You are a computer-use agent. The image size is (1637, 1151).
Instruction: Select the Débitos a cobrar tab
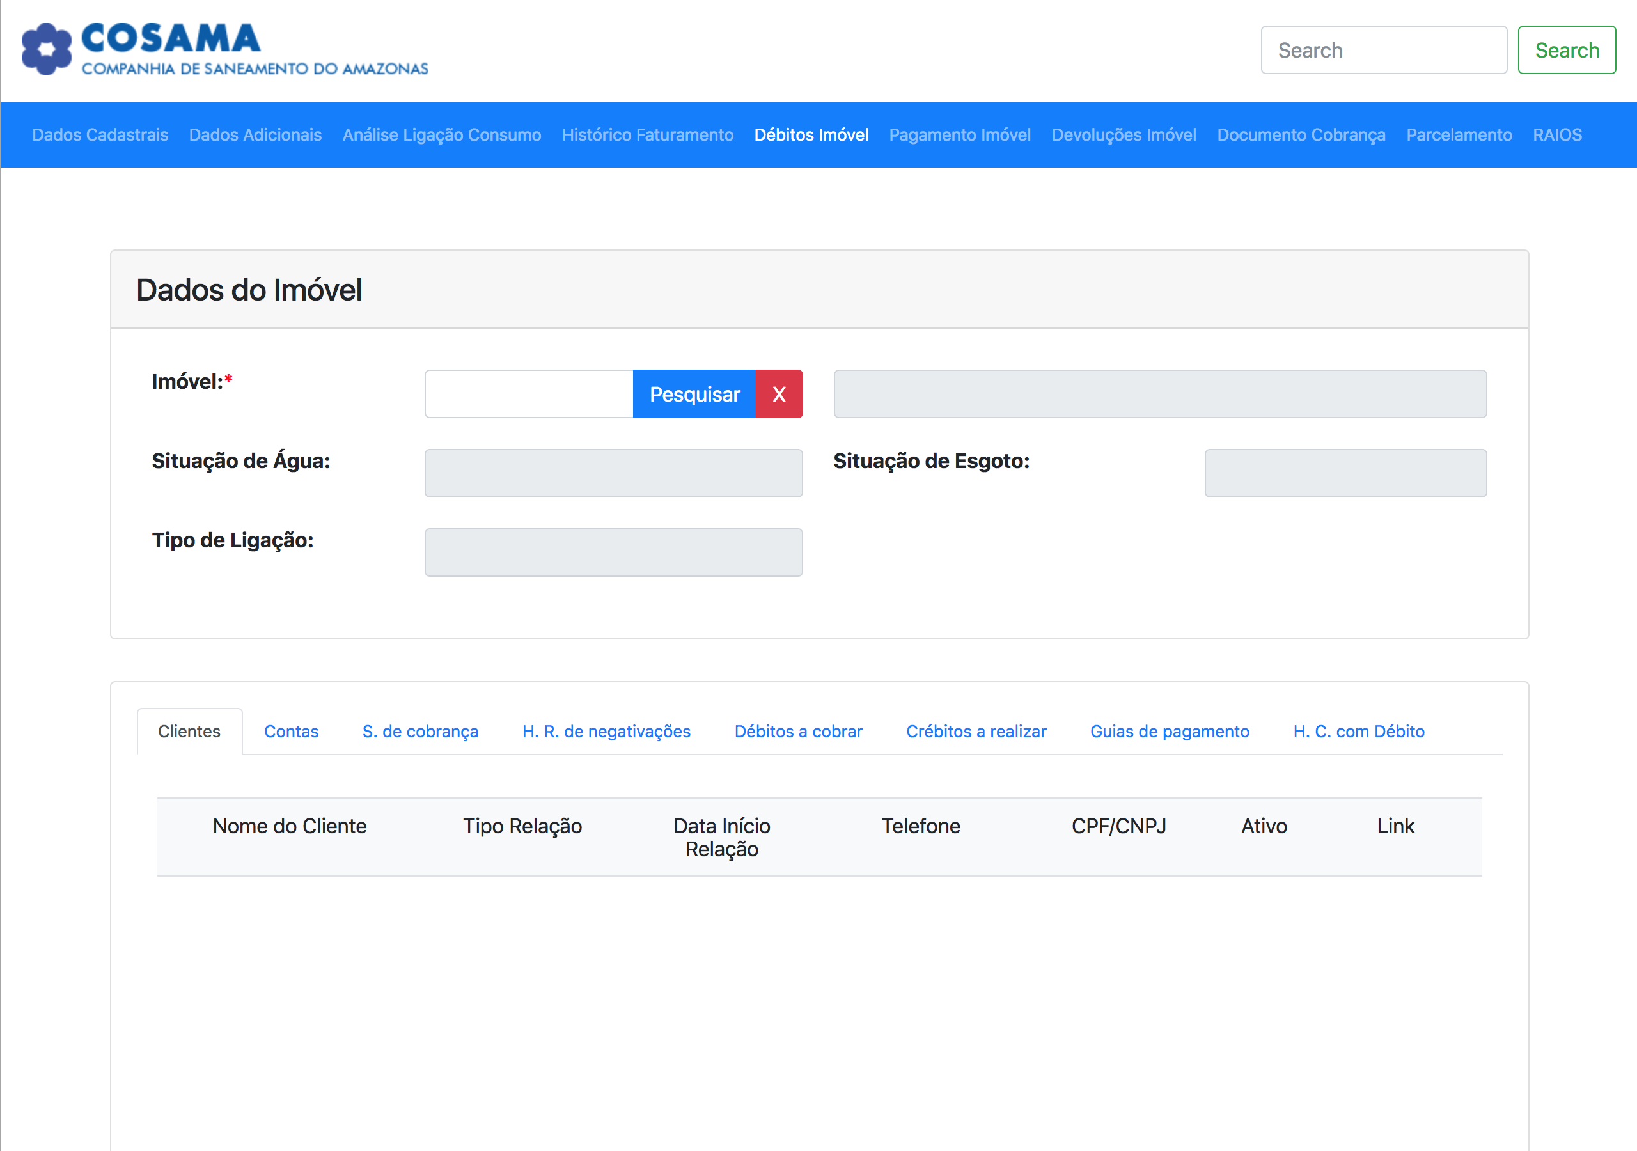[x=798, y=731]
